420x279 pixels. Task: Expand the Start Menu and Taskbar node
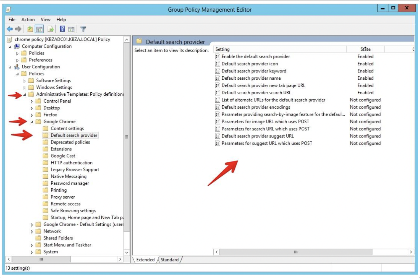[32, 245]
